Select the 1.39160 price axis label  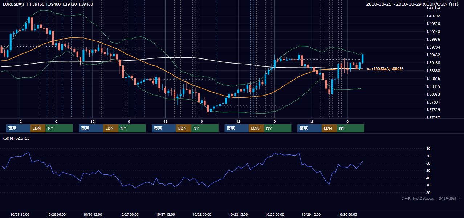coord(433,63)
